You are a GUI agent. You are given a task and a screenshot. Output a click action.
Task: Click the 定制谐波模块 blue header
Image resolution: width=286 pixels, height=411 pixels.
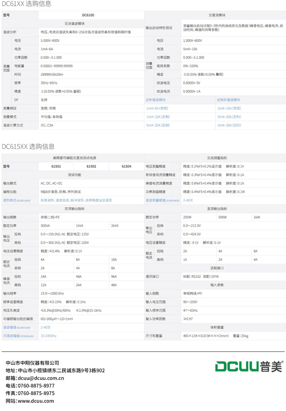coord(155,100)
